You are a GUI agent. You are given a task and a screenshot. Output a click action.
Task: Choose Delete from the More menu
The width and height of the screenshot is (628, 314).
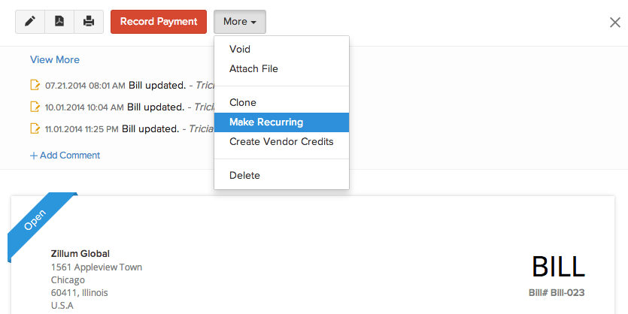[281, 175]
